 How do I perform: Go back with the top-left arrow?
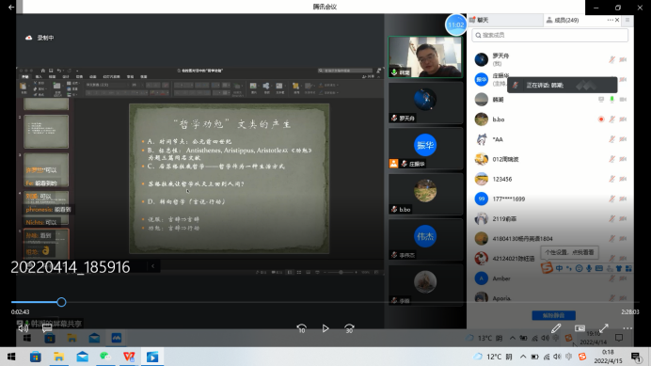(x=11, y=8)
